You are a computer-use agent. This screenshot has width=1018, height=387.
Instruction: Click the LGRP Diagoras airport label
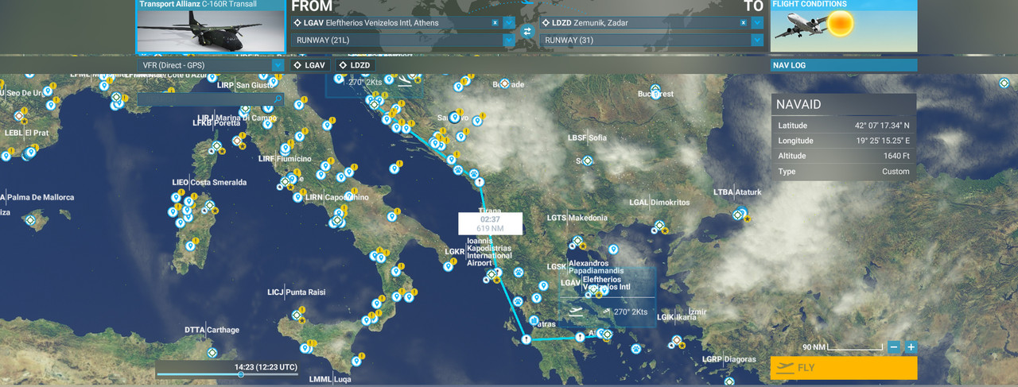(x=729, y=359)
